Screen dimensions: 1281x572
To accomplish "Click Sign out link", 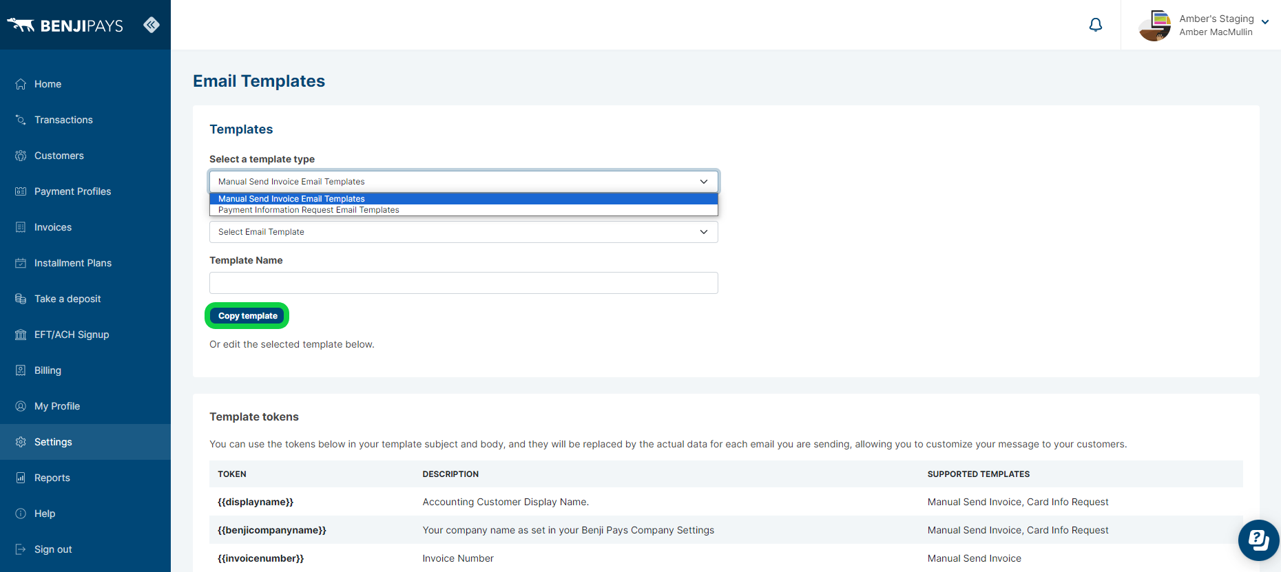I will (85, 549).
